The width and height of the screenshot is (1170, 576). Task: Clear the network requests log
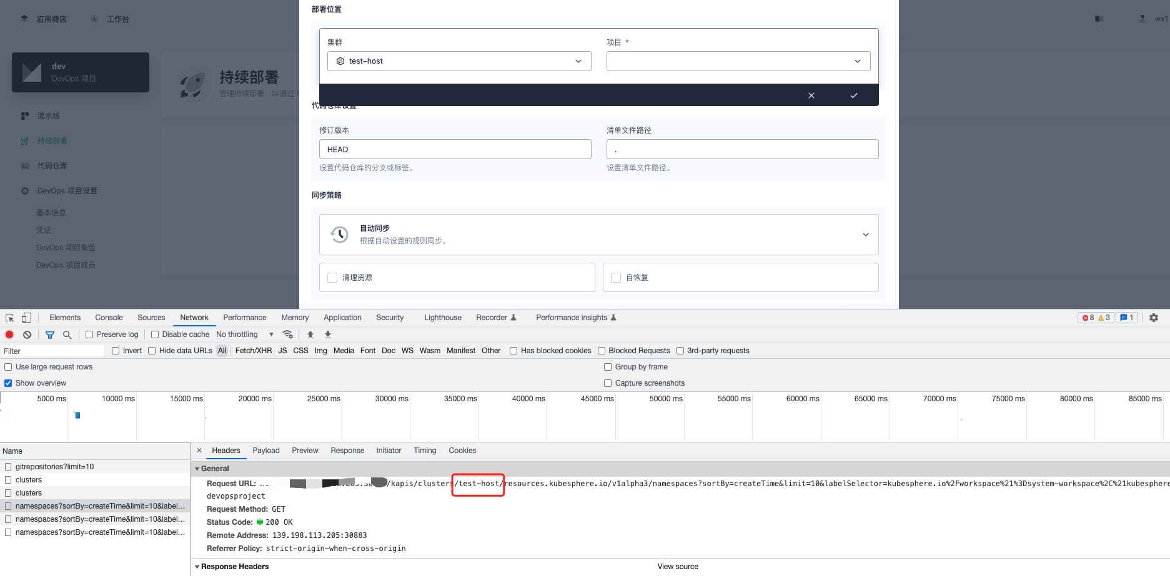coord(27,334)
